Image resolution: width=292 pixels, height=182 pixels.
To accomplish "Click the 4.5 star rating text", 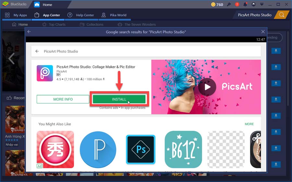I will 60,79.
